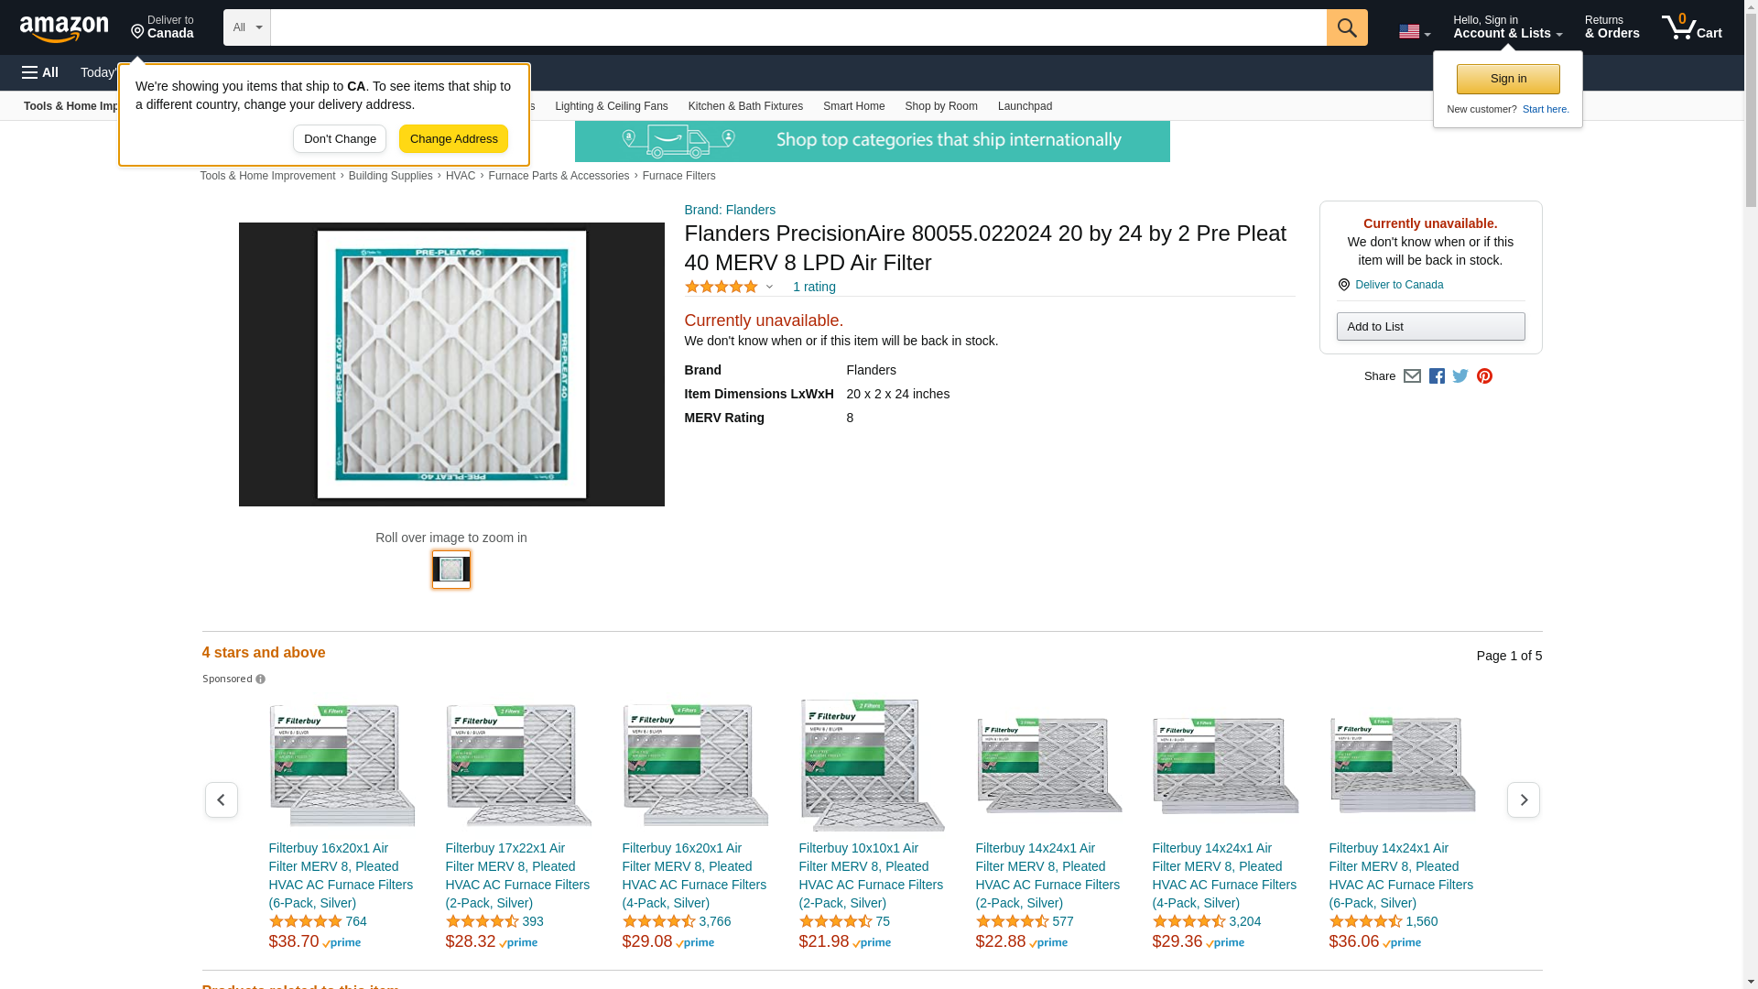Share product on Twitter
The width and height of the screenshot is (1758, 989).
point(1460,376)
